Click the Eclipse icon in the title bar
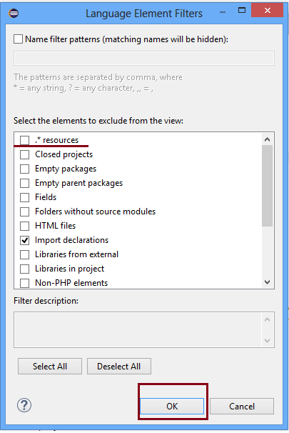This screenshot has height=433, width=289. (x=14, y=13)
